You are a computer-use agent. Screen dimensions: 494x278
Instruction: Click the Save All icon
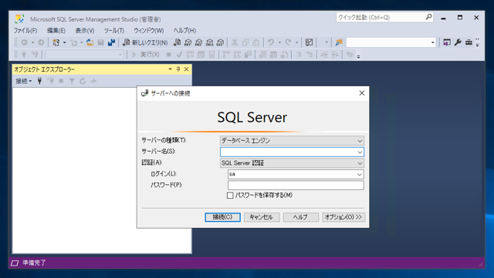111,42
